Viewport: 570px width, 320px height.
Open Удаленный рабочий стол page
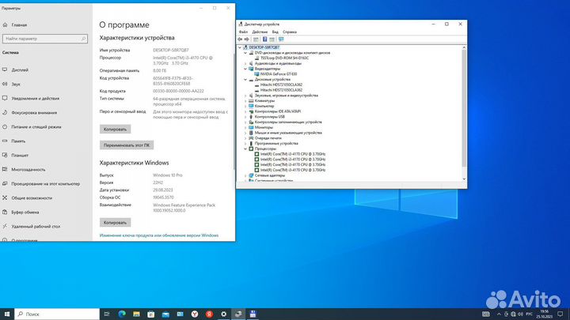tap(36, 227)
